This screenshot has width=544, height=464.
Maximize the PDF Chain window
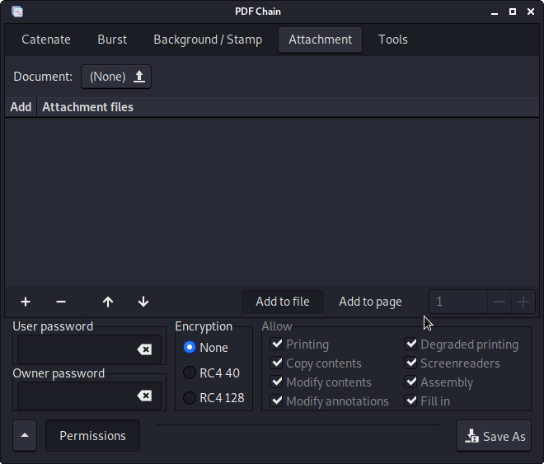point(513,12)
